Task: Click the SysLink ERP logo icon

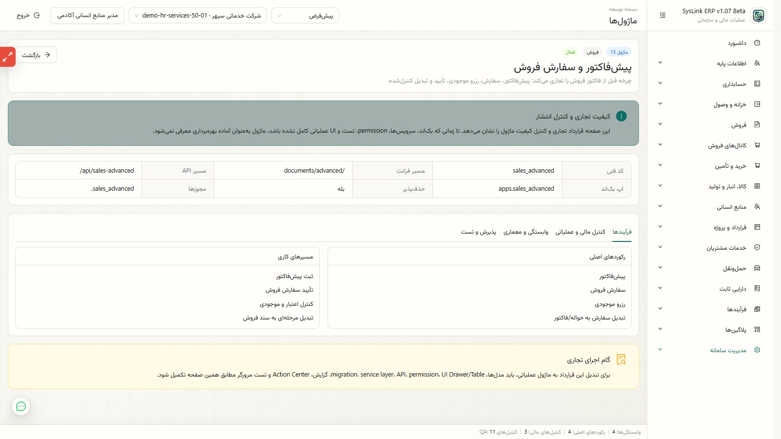Action: (758, 16)
